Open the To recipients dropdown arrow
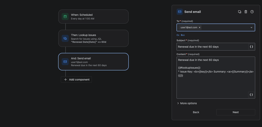 [251, 27]
